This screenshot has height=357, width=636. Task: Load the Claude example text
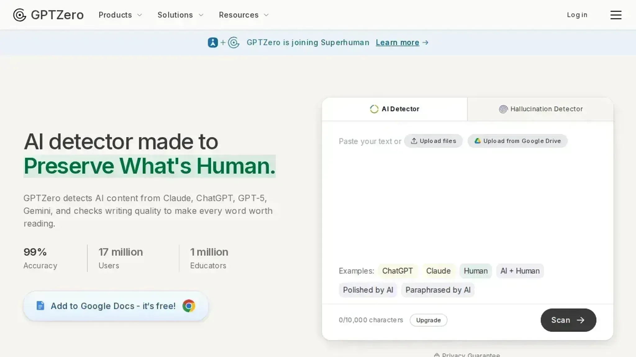438,271
